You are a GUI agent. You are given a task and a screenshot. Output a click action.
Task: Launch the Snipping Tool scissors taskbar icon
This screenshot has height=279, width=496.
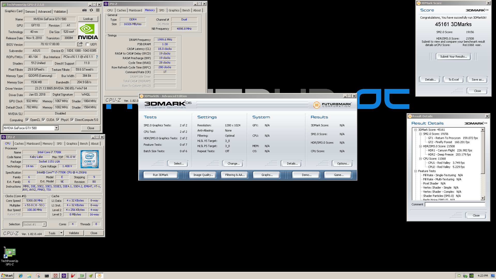pos(38,276)
